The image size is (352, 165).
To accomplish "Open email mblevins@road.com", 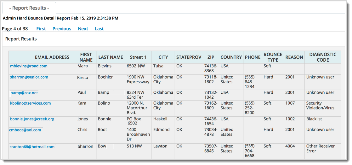I will 29,66.
